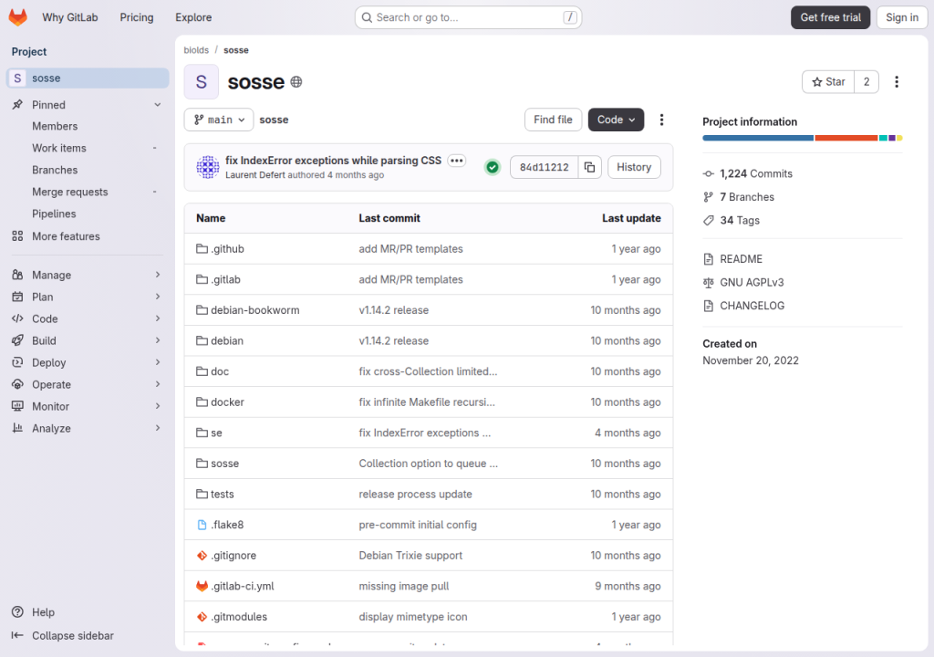This screenshot has width=934, height=657.
Task: Expand the Manage menu
Action: [x=87, y=275]
